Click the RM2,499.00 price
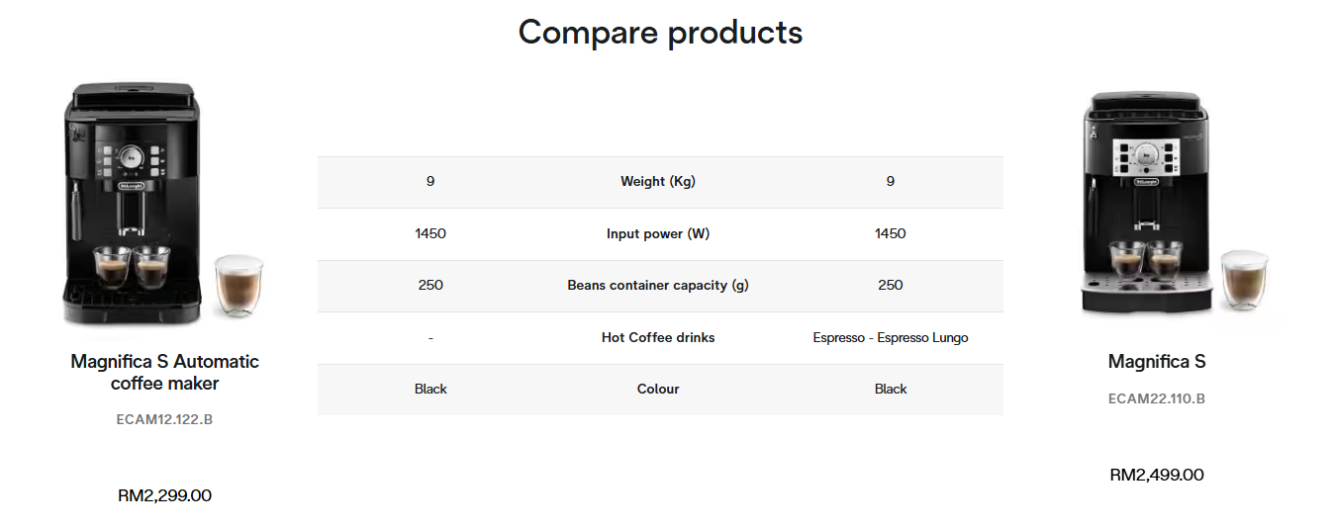The image size is (1333, 528). point(1157,475)
